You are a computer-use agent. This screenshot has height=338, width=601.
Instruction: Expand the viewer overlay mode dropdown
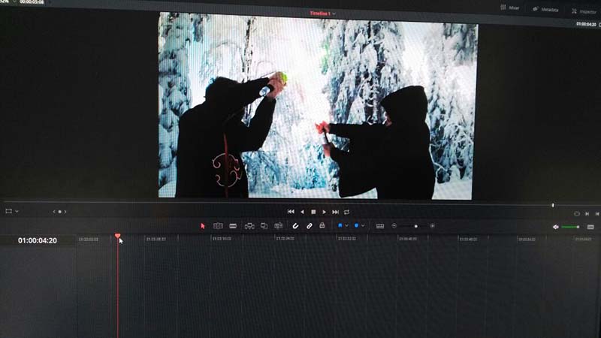pyautogui.click(x=17, y=212)
